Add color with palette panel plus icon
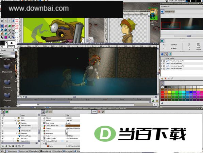Viewport: 203px width, 153px height. click(x=162, y=103)
